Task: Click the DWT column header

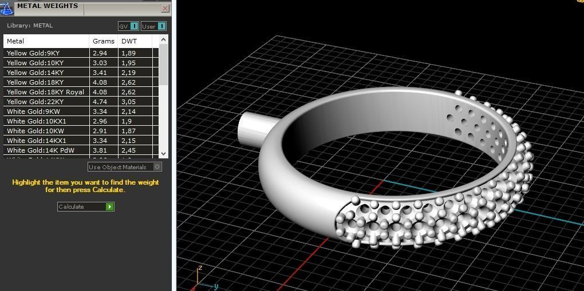Action: 135,41
